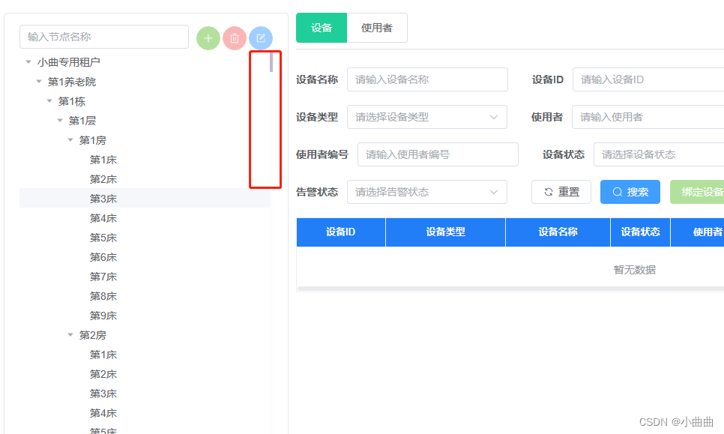Click the 设备名称 table column header
Screen dimensions: 724x434
coord(558,232)
